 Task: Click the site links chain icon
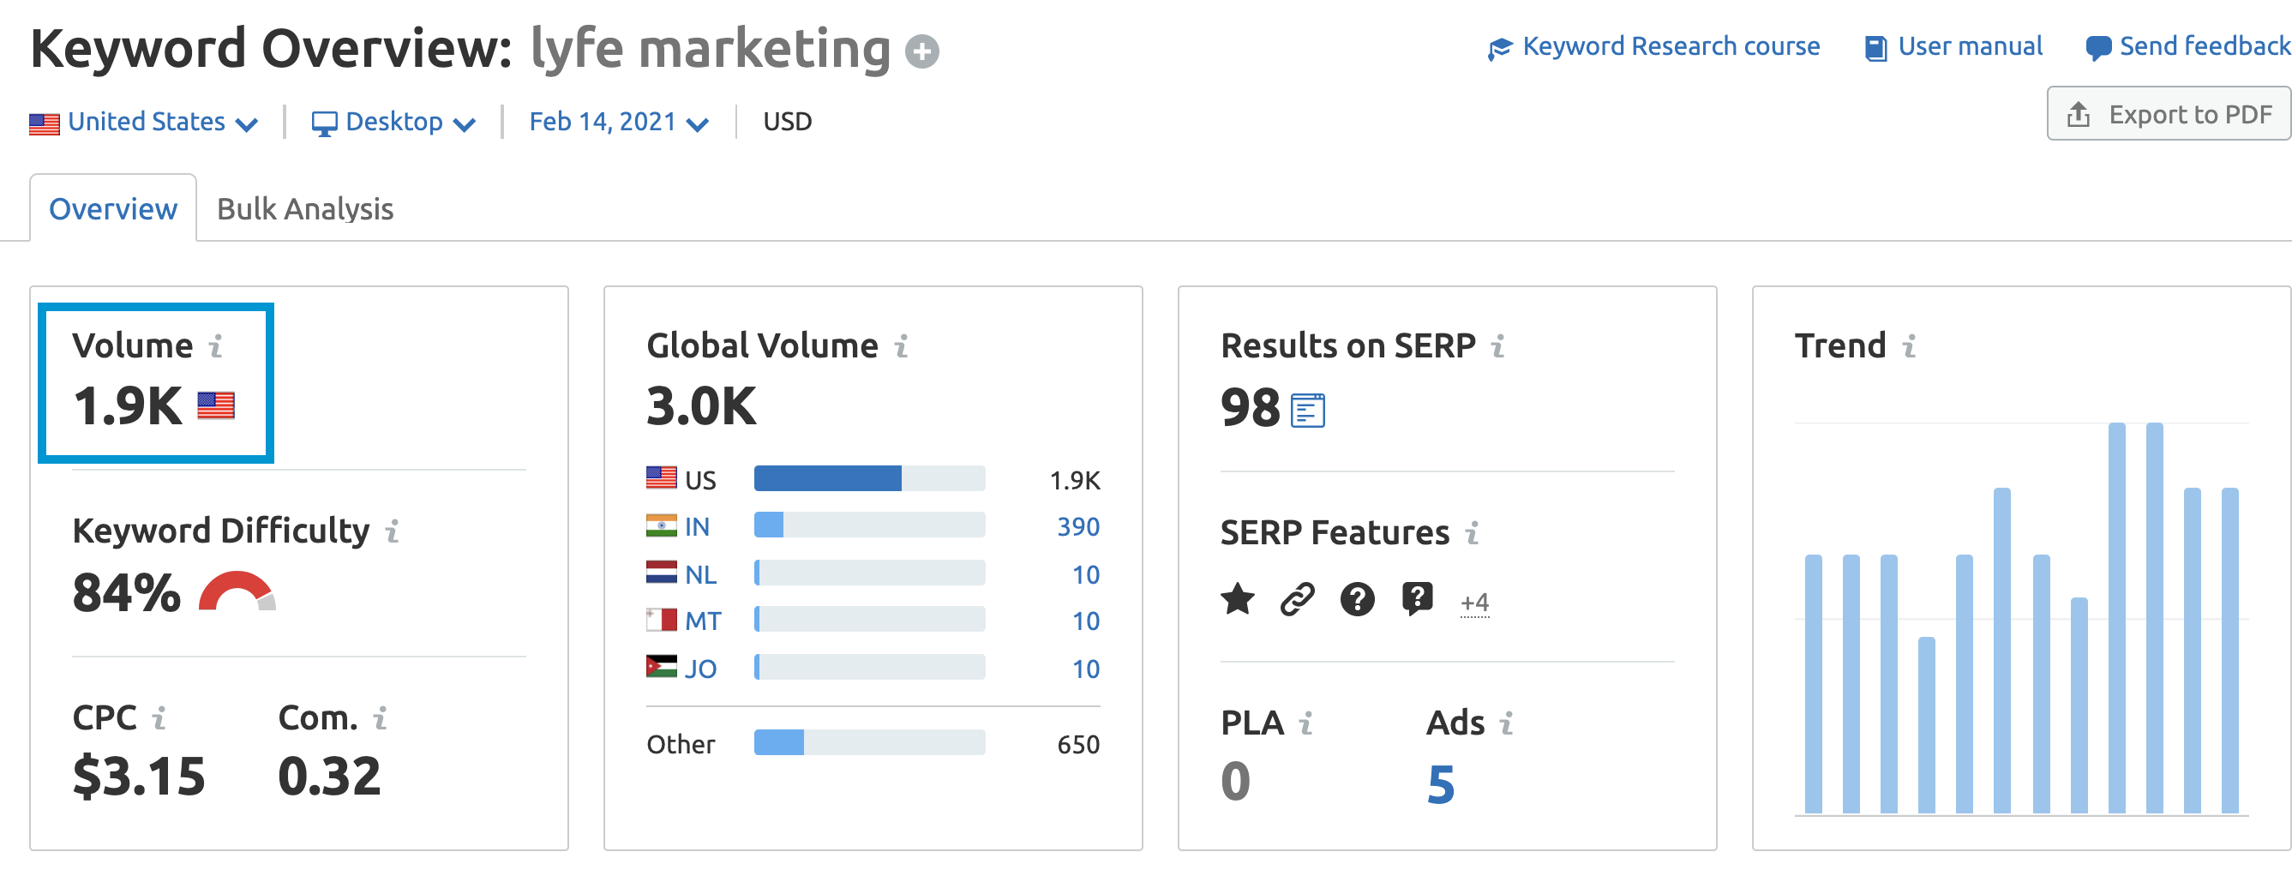click(x=1296, y=599)
